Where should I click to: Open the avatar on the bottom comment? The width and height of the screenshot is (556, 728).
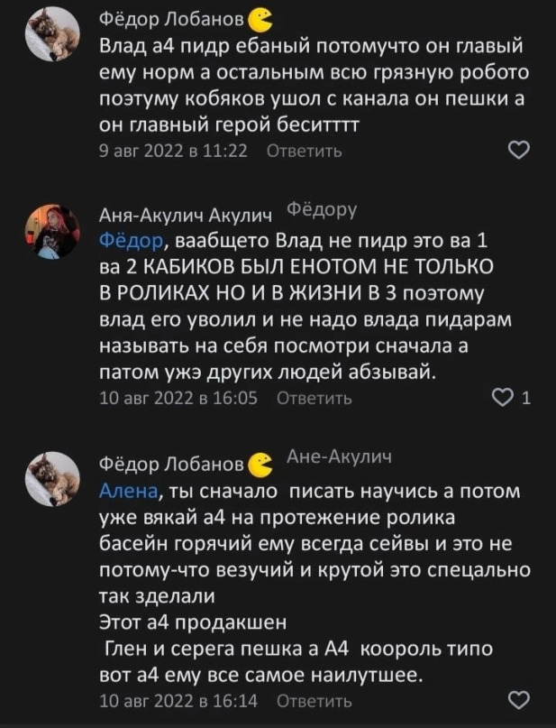coord(52,478)
